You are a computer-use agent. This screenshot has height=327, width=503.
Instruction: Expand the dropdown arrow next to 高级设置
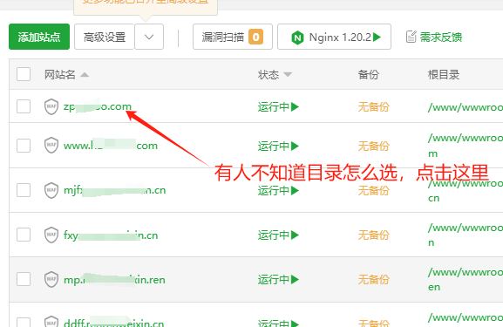pyautogui.click(x=149, y=37)
